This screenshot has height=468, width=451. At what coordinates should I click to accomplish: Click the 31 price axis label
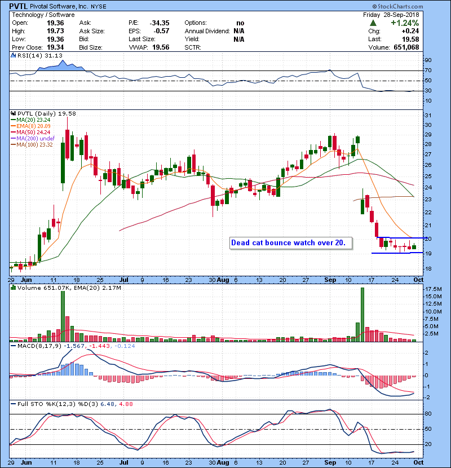[x=428, y=116]
